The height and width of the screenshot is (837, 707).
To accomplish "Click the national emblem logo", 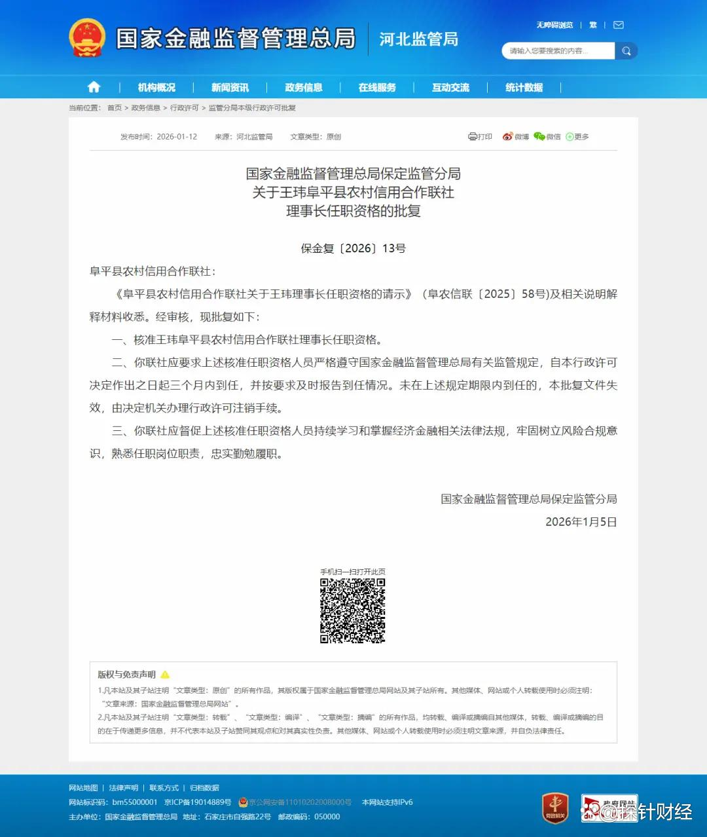I will pyautogui.click(x=87, y=38).
